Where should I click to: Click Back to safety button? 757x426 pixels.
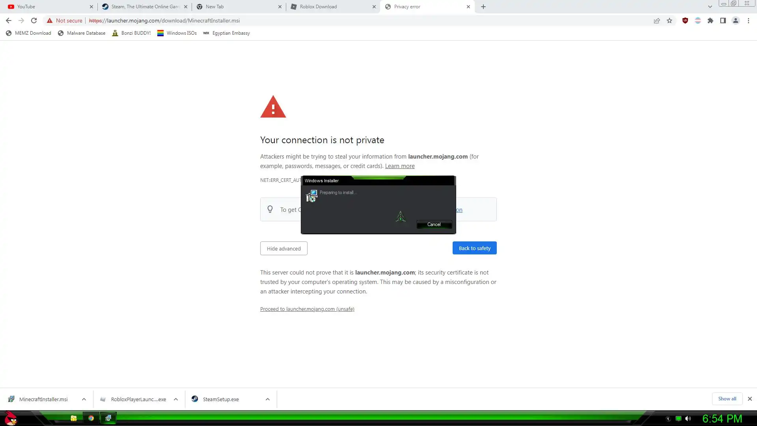474,248
